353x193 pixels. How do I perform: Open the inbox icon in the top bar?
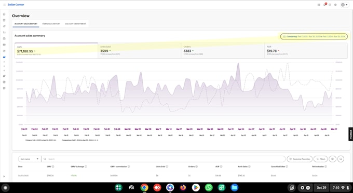click(x=319, y=5)
